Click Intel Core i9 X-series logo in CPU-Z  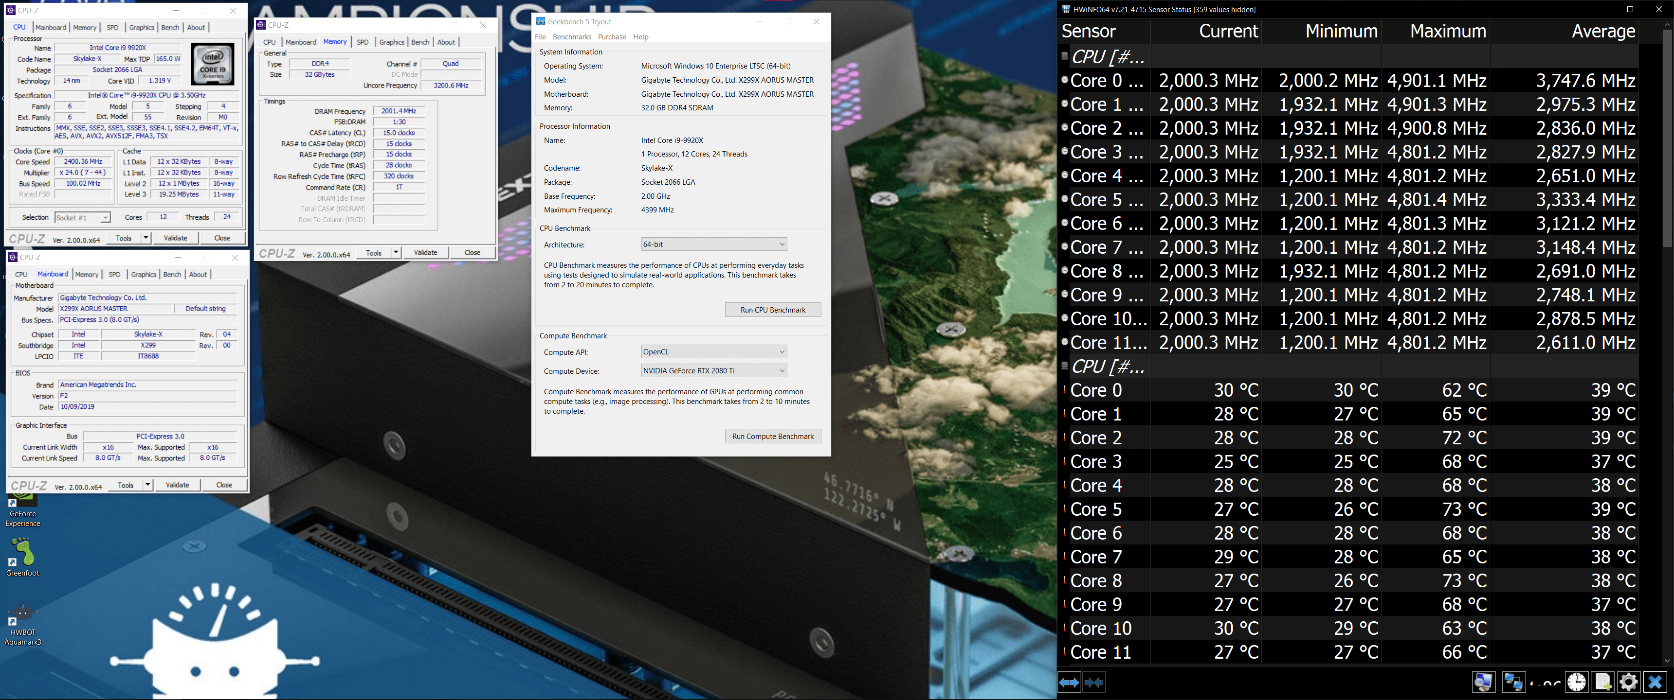point(213,64)
